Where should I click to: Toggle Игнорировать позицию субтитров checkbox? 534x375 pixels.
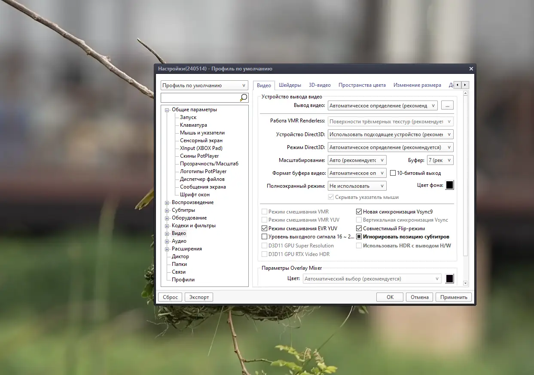point(359,237)
